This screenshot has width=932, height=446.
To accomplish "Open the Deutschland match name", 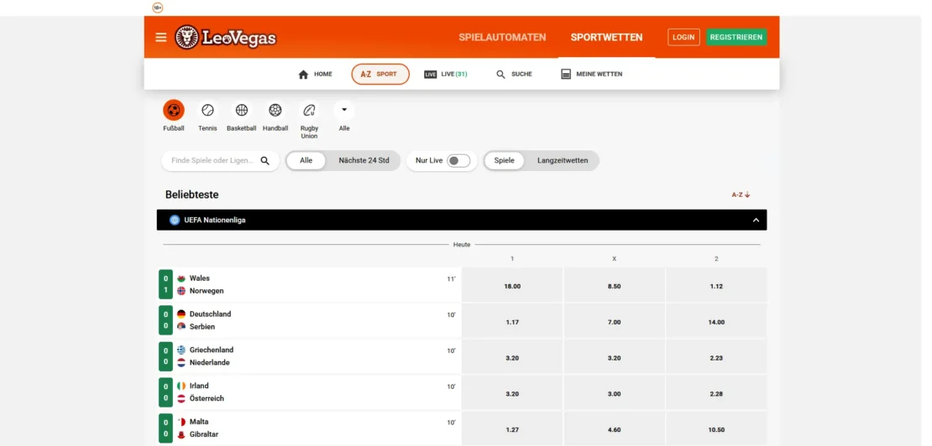I will tap(211, 314).
